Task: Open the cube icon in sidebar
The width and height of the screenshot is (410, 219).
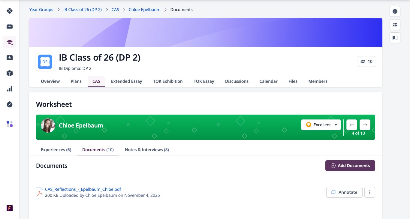Action: [10, 73]
